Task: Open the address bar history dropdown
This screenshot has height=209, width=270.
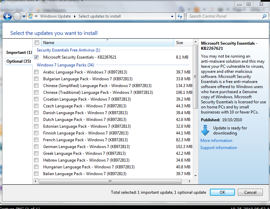Action: (x=172, y=17)
